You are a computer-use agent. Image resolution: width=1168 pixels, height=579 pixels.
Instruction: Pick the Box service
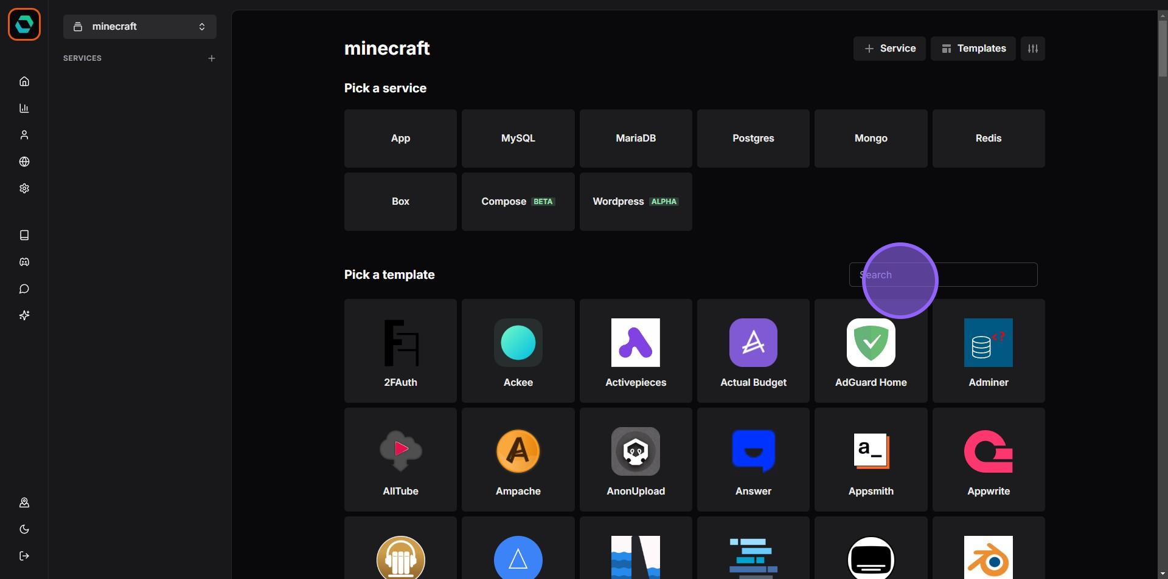point(400,202)
